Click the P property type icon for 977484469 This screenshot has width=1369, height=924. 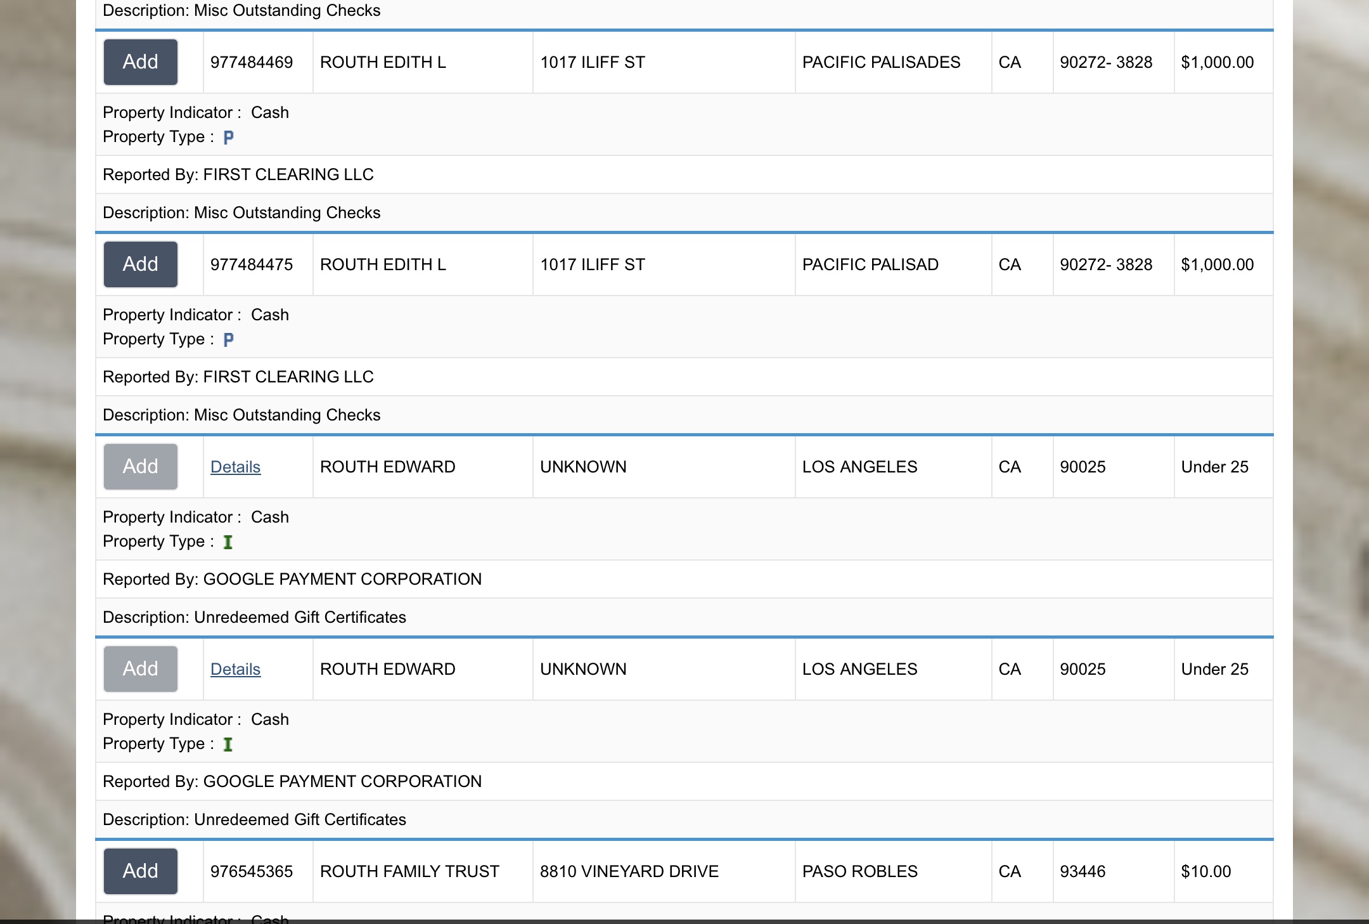pos(229,137)
